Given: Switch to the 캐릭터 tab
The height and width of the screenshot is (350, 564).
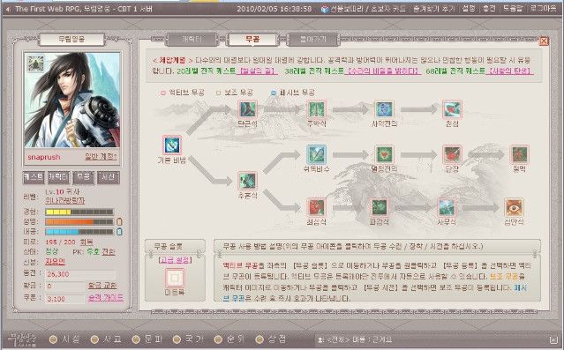Looking at the screenshot, I should tap(192, 40).
